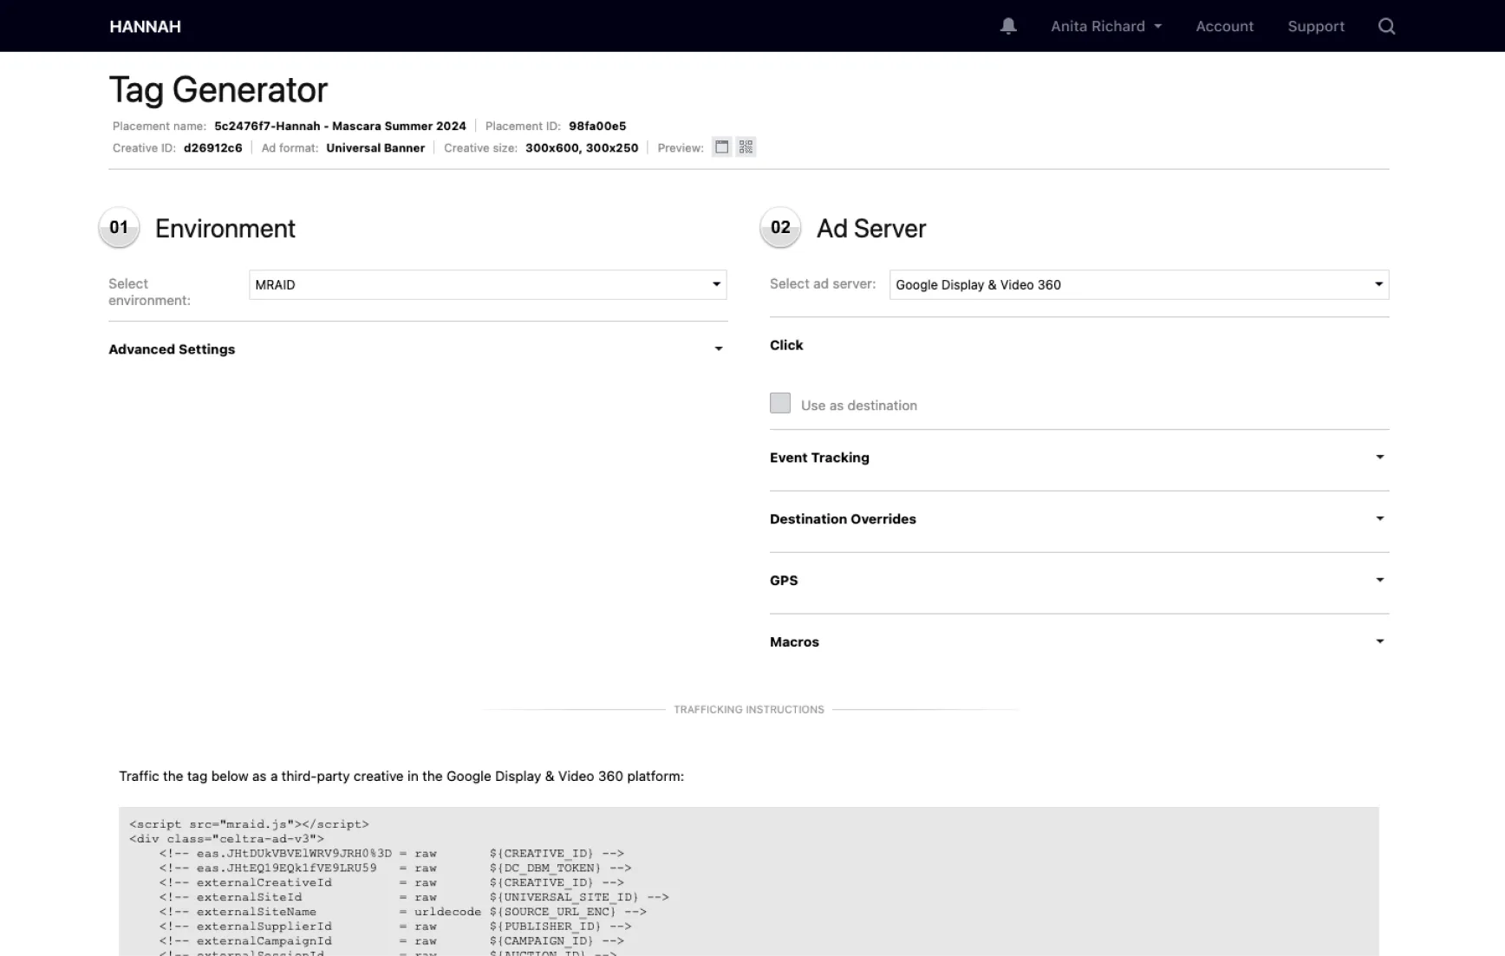1505x956 pixels.
Task: Click placement name Mascara Summer 2024
Action: (340, 126)
